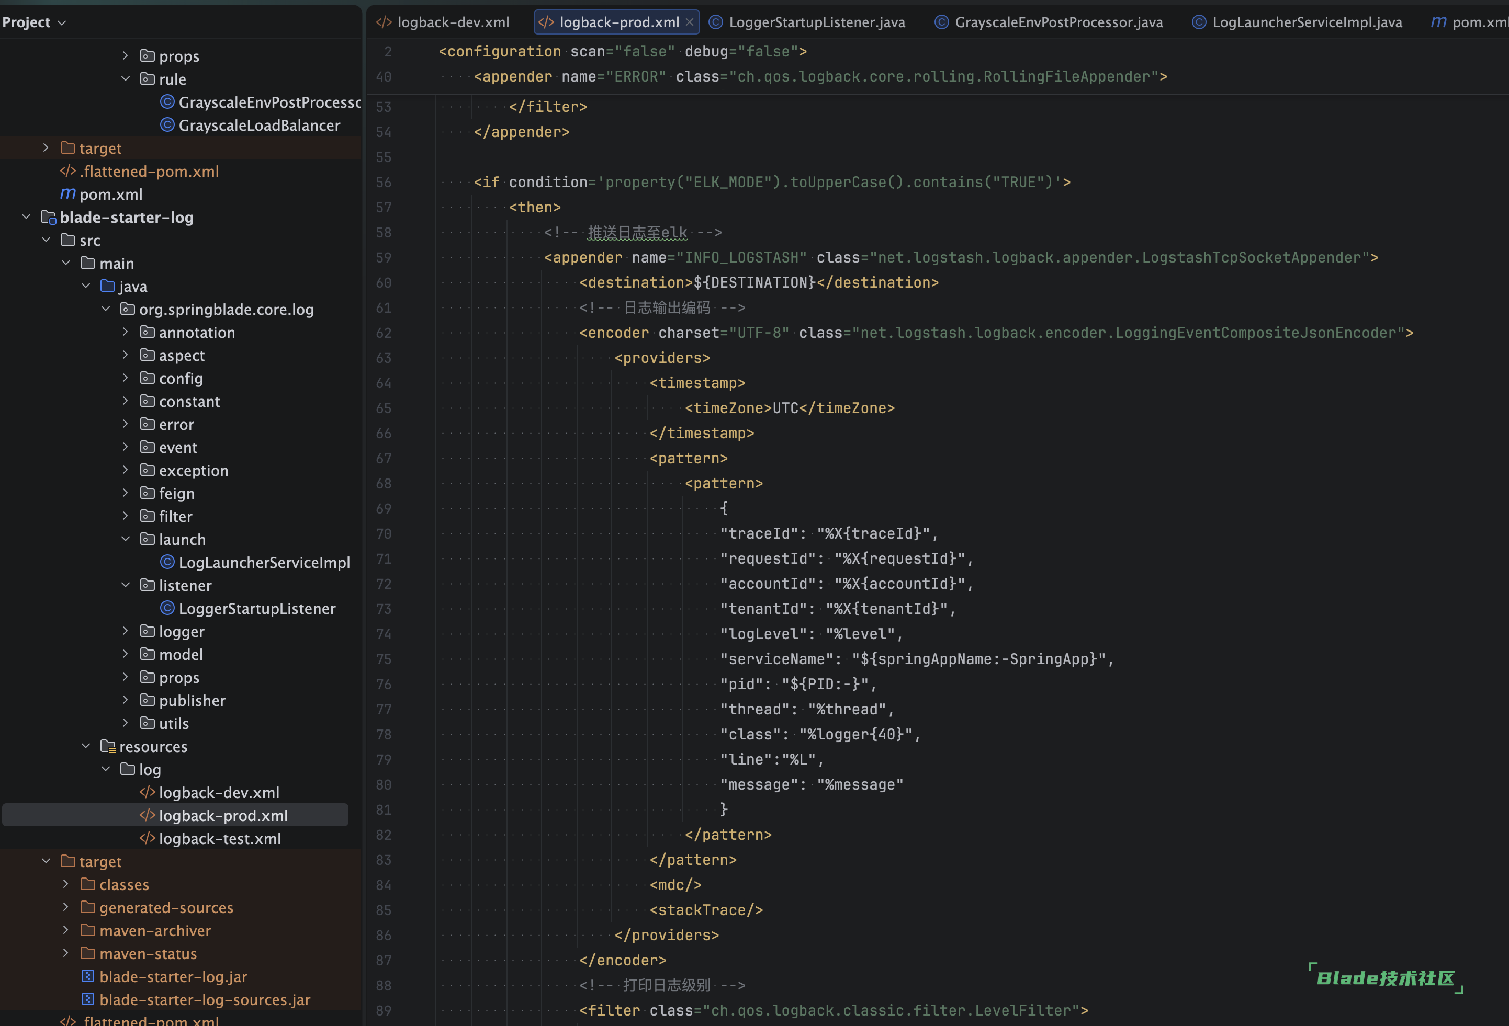Click the blade-starter-log module folder icon
This screenshot has width=1509, height=1026.
(x=48, y=218)
